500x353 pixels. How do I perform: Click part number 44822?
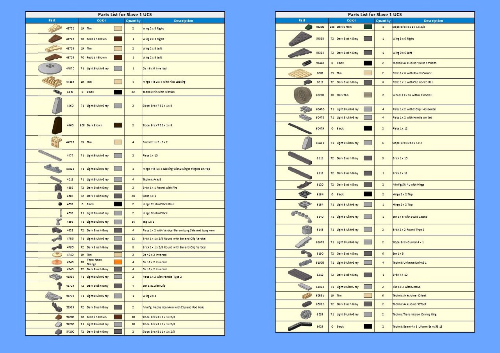(x=70, y=169)
